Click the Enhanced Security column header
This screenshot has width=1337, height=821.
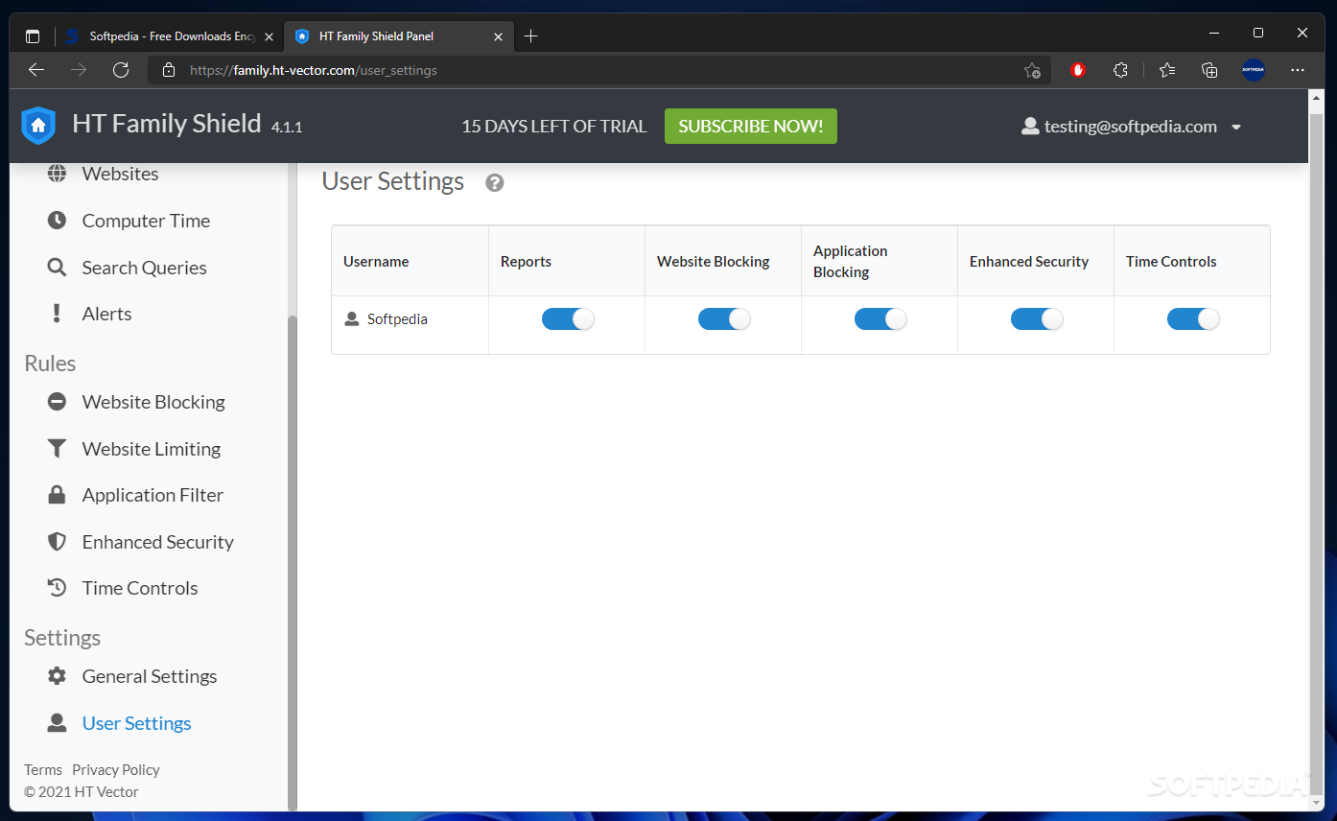[x=1036, y=261]
